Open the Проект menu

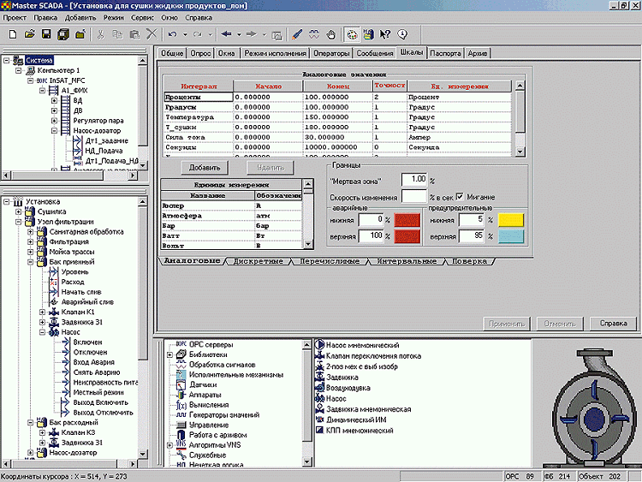[x=15, y=18]
